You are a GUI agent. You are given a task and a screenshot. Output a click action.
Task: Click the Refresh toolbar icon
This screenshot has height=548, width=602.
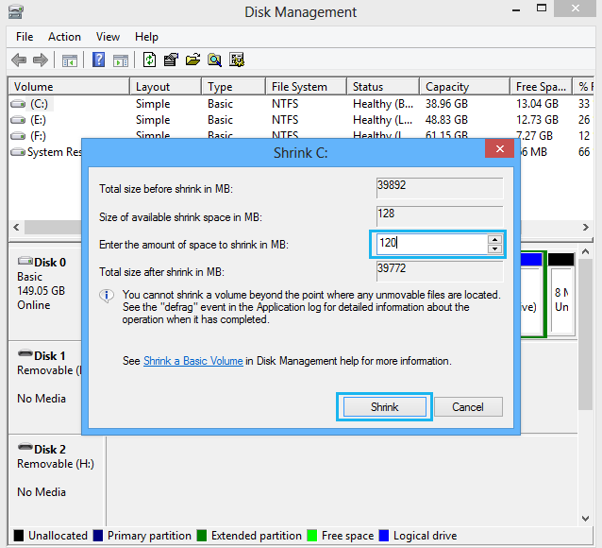pos(149,60)
